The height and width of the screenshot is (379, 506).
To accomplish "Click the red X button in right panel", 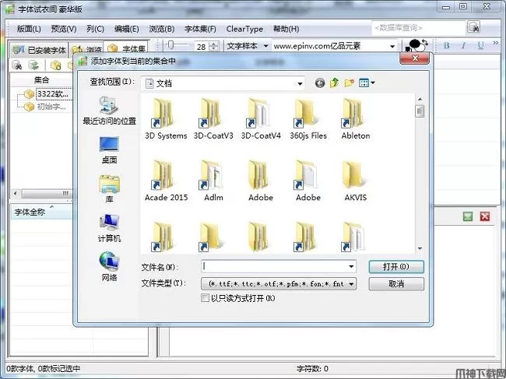I will coord(485,216).
